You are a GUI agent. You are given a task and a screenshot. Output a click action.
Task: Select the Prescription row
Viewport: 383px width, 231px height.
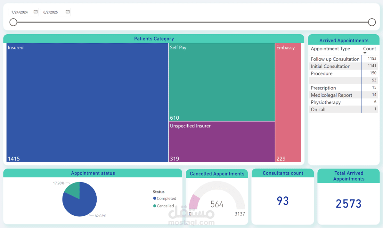pyautogui.click(x=343, y=88)
